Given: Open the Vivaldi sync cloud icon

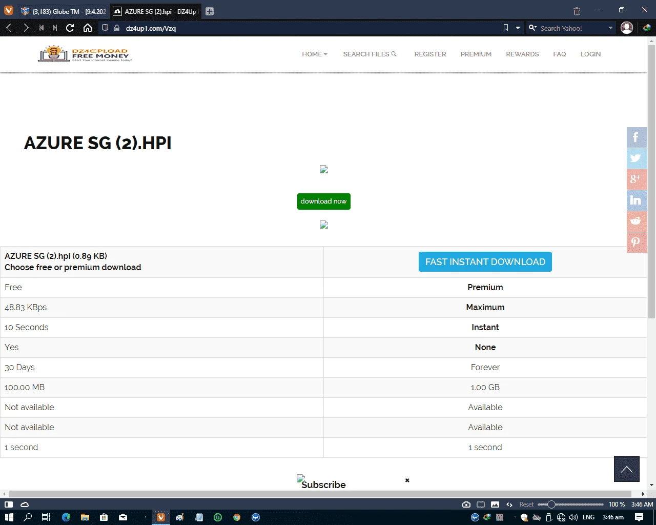Looking at the screenshot, I should 24,504.
